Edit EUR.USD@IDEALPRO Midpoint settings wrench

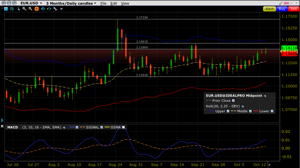tap(265, 96)
